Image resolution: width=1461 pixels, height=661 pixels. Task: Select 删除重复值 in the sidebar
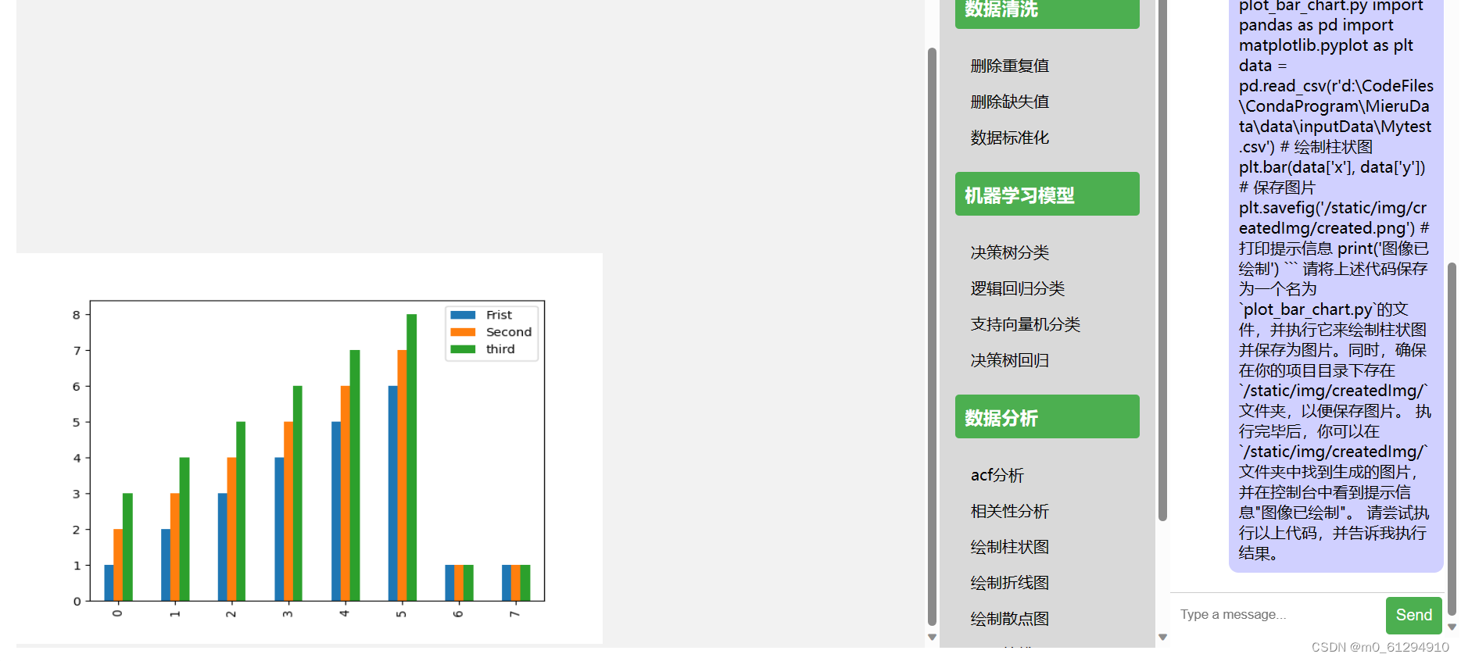[x=1009, y=66]
